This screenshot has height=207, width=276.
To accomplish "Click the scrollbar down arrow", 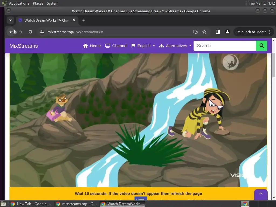I will coord(274,198).
